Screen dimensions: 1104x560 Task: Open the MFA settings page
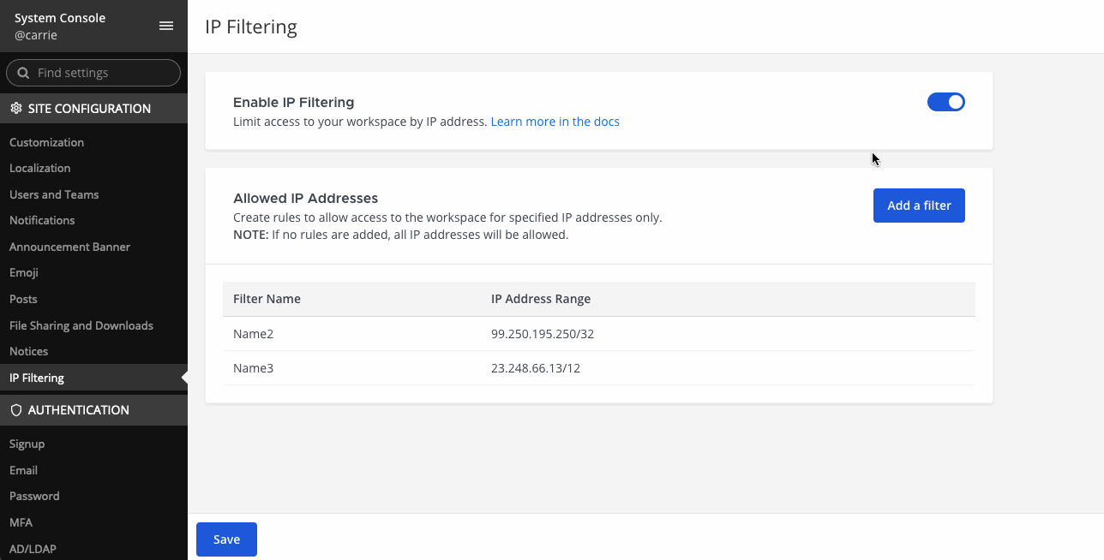coord(21,522)
